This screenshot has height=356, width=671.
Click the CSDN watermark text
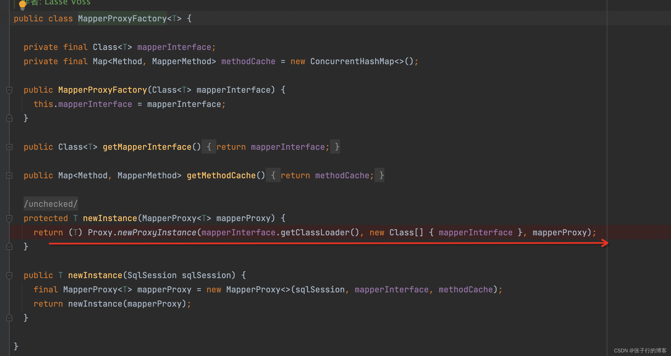point(640,351)
